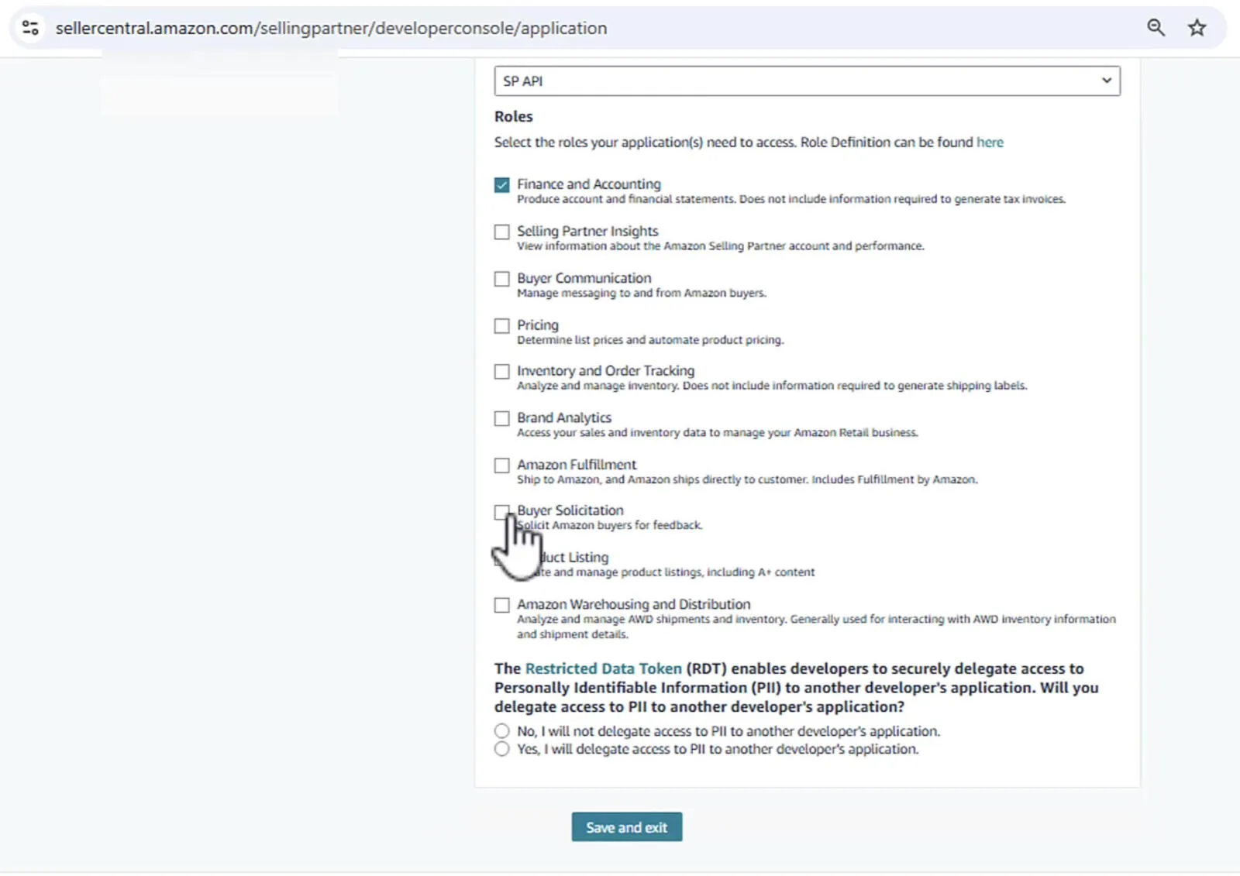Check the Buyer Communication checkbox
Image resolution: width=1240 pixels, height=876 pixels.
[501, 279]
